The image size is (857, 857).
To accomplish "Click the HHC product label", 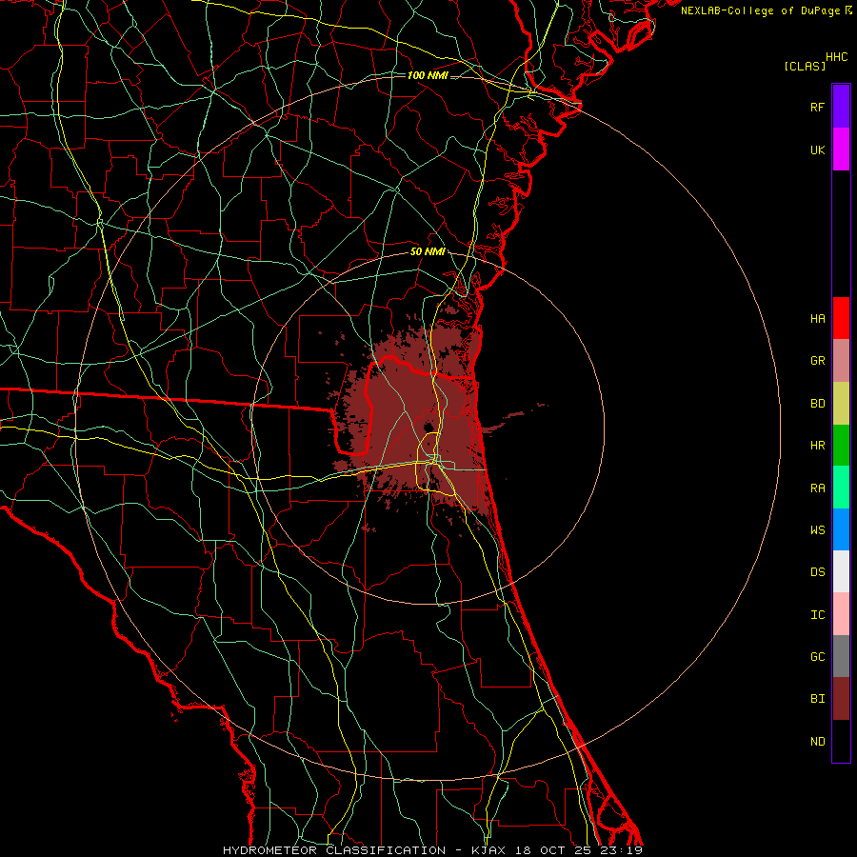I will click(x=837, y=57).
